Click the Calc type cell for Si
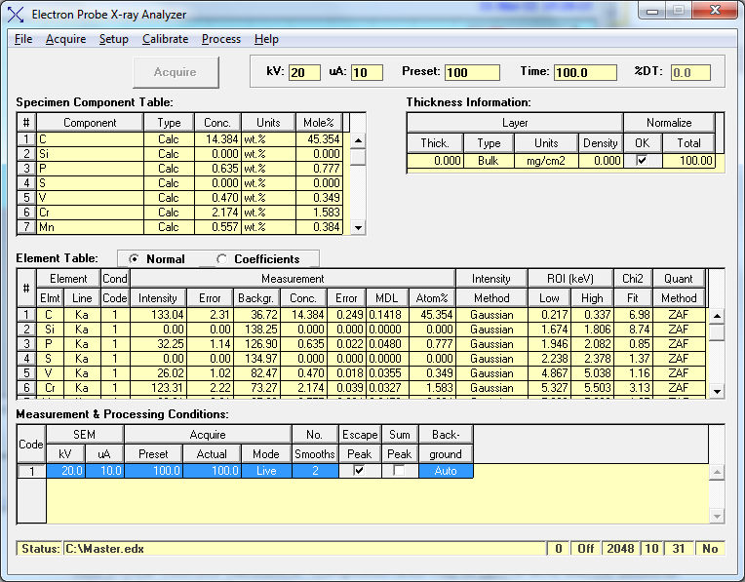Screen dimensions: 745x582 [169, 154]
